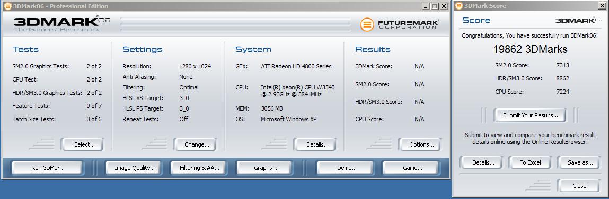The width and height of the screenshot is (609, 199).
Task: Click the "HLSL PS Target:" label
Action: click(x=143, y=108)
